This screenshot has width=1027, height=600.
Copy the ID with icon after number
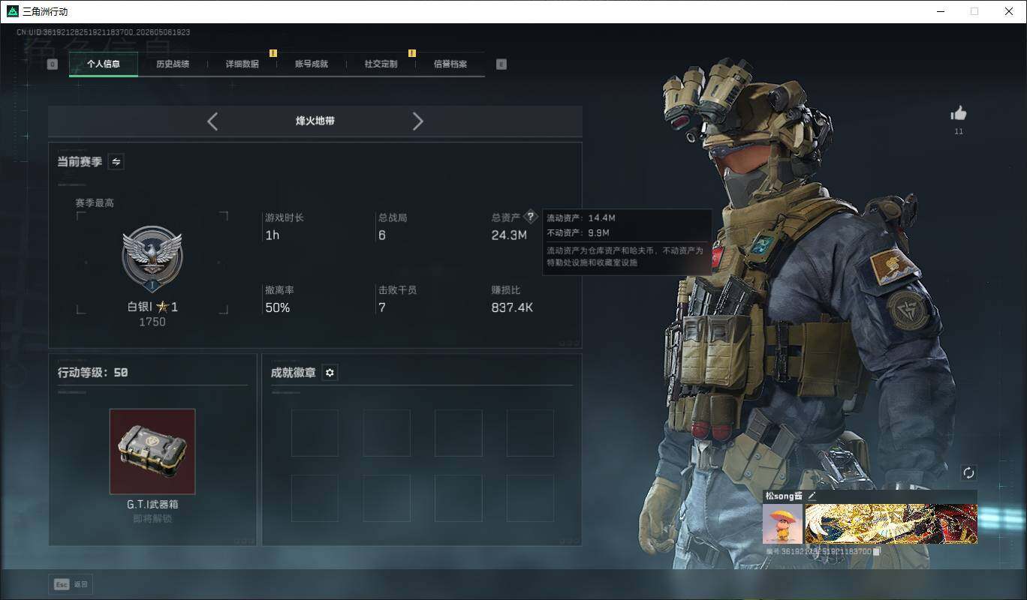click(x=876, y=551)
